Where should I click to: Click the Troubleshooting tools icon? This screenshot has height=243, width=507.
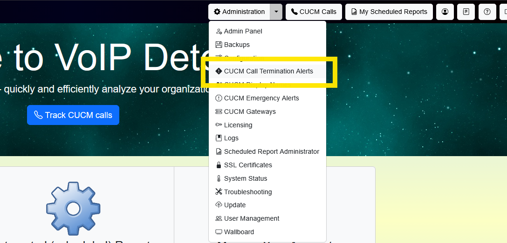219,192
